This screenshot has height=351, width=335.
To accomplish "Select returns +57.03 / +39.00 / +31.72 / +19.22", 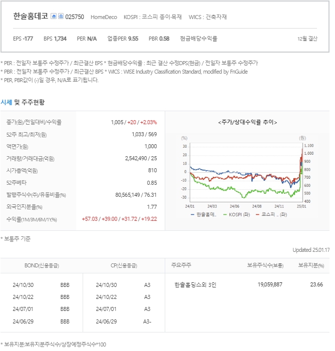I will click(x=119, y=219).
